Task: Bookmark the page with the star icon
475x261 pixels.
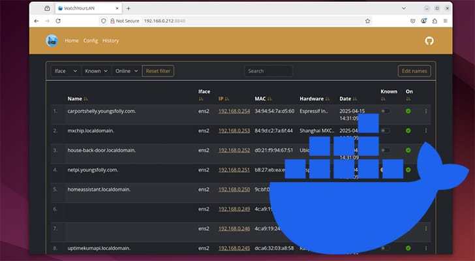Action: [x=367, y=21]
